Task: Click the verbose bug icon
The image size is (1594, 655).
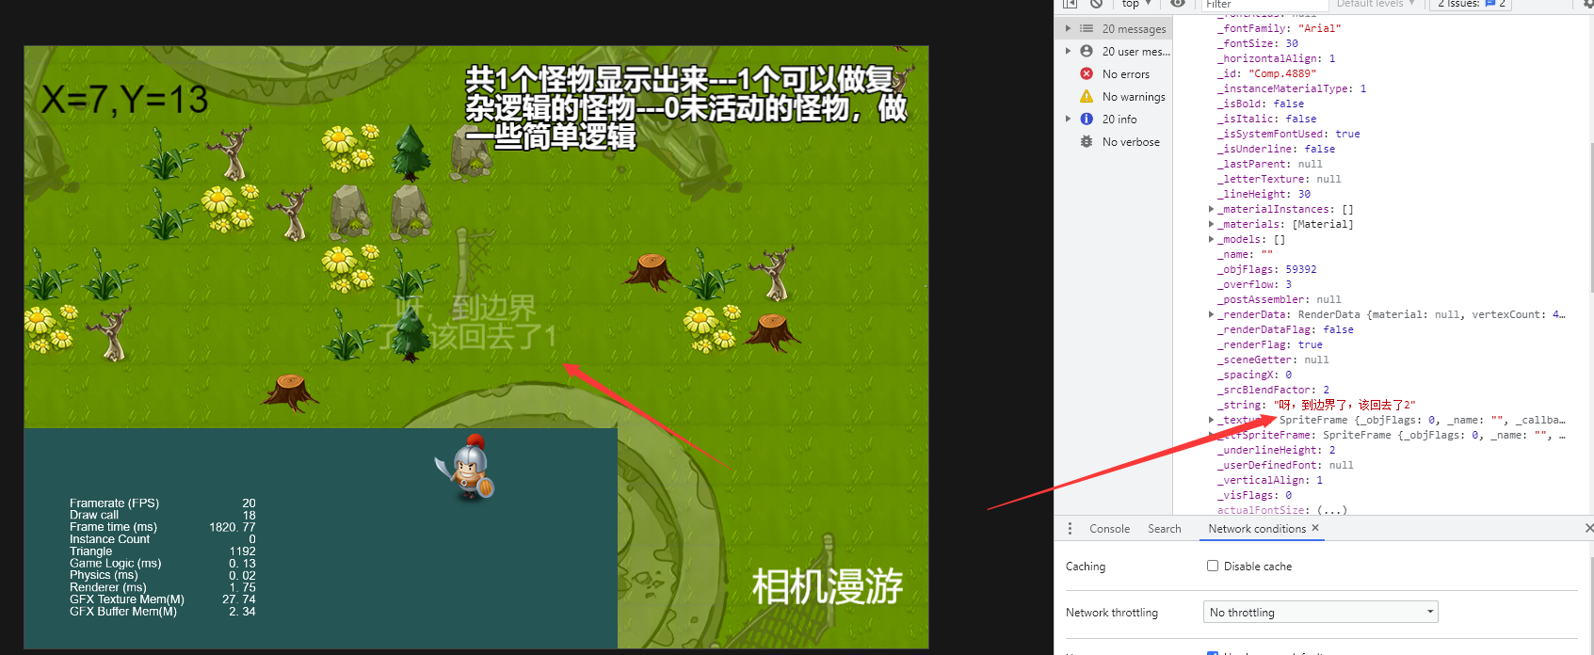Action: pos(1087,142)
